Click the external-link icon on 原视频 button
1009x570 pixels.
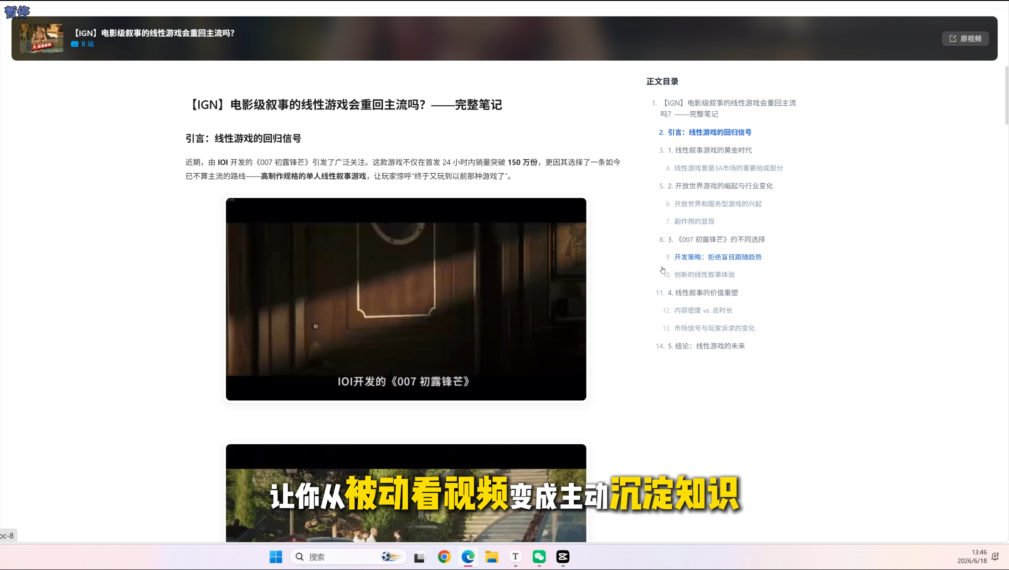click(x=953, y=39)
